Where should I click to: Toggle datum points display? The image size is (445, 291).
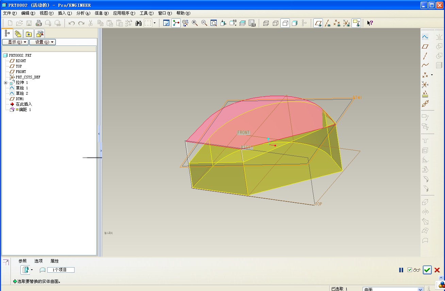[337, 23]
